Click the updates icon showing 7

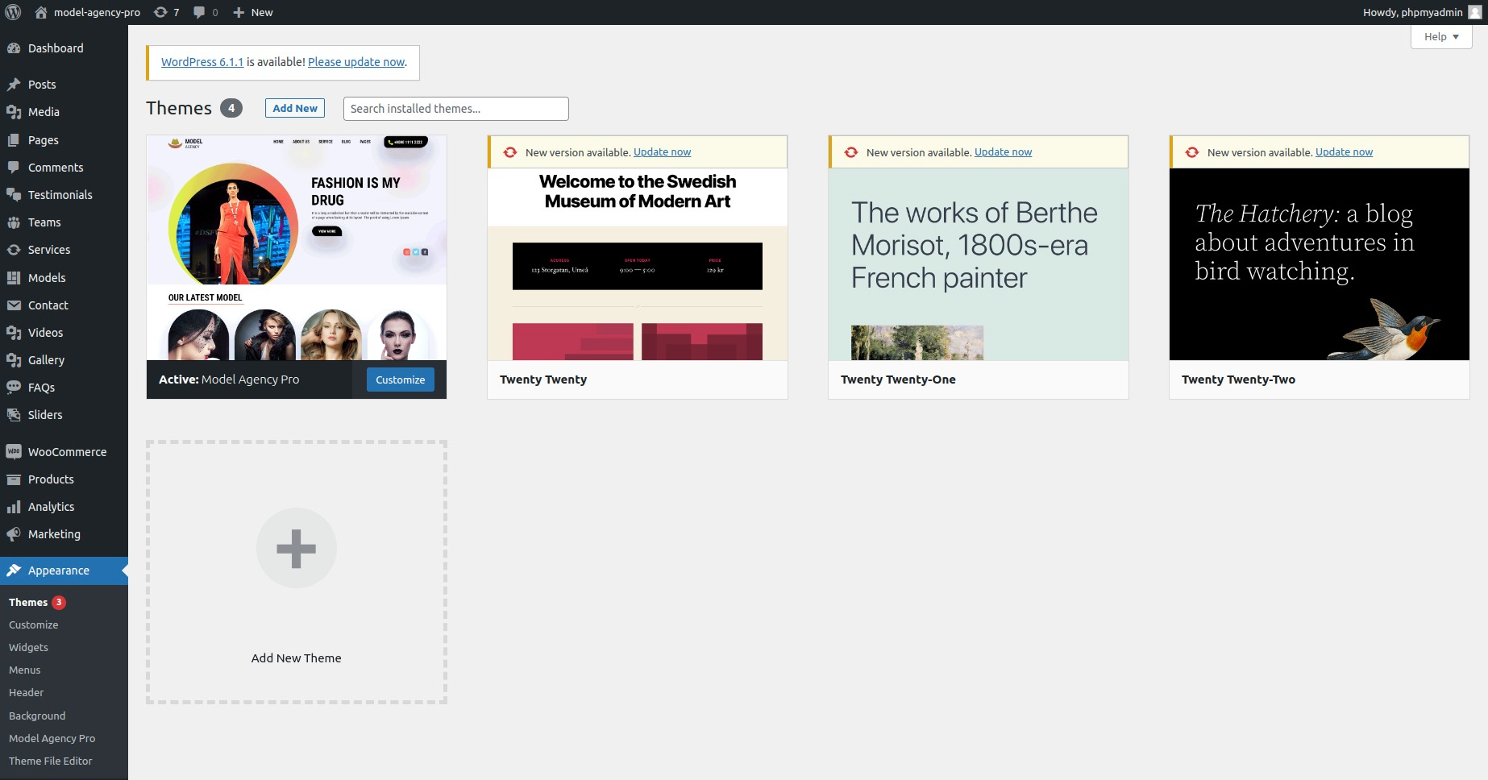160,12
